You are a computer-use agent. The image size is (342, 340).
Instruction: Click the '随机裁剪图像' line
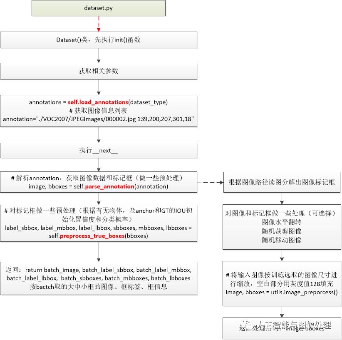tap(282, 231)
